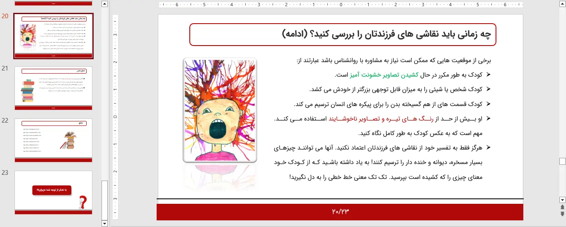Click line starting بسیار مسخره، دیوانه و خنده دار
This screenshot has width=566, height=227.
[x=379, y=162]
